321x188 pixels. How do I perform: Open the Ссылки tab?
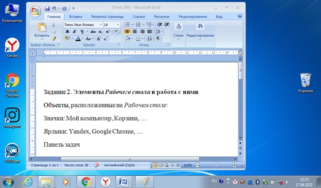point(139,16)
